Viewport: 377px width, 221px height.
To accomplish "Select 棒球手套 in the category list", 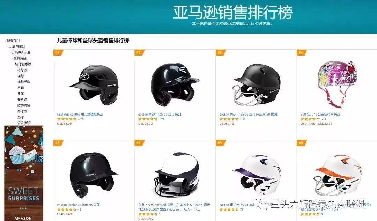I will click(24, 82).
